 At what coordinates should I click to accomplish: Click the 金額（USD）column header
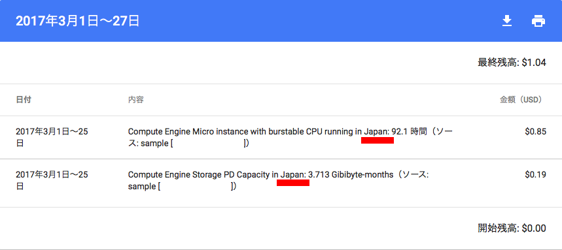point(521,100)
